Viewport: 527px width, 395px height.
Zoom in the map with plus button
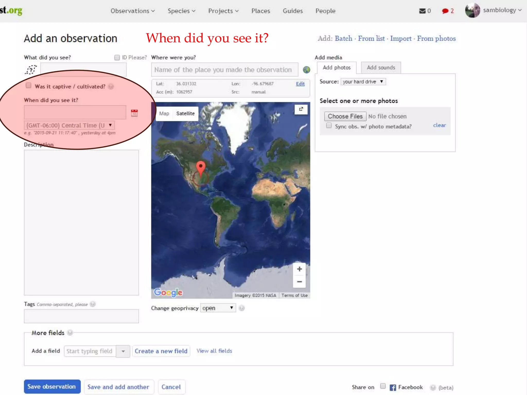(x=299, y=269)
